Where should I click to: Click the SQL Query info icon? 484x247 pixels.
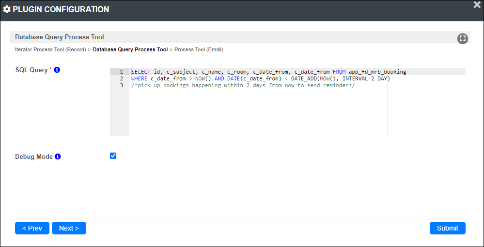point(57,70)
